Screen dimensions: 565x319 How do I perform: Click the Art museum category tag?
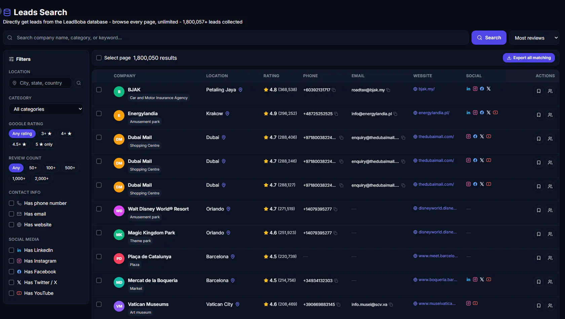tap(141, 312)
